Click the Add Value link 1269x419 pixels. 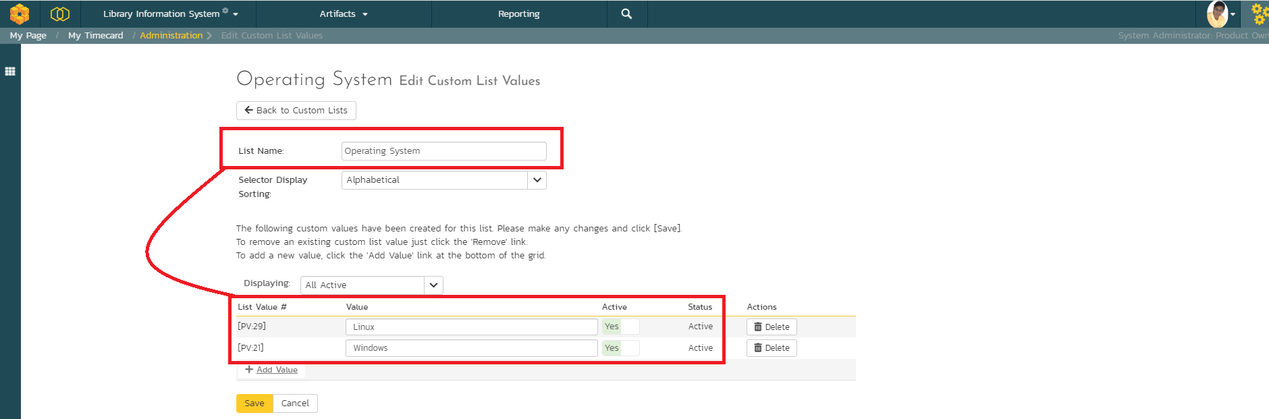(x=277, y=370)
